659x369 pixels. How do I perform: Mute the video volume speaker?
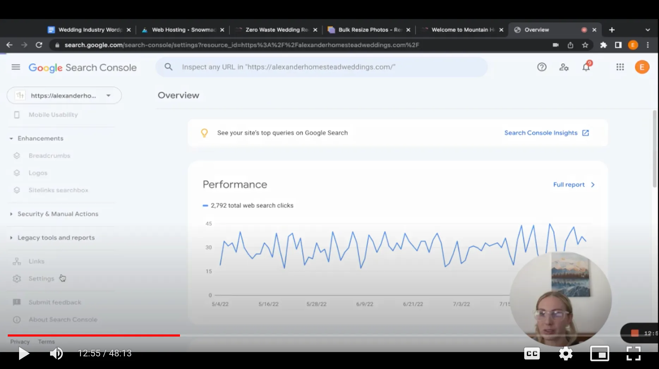[x=56, y=353]
